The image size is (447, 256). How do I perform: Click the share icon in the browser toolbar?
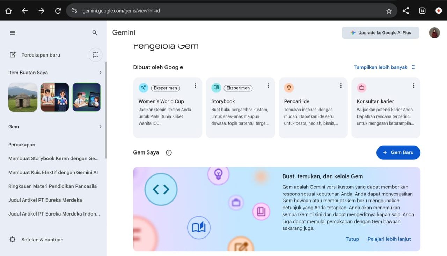click(x=406, y=10)
